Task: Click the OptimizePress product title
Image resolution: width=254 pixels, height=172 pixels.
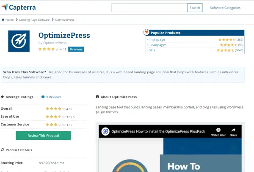Action: (x=64, y=35)
